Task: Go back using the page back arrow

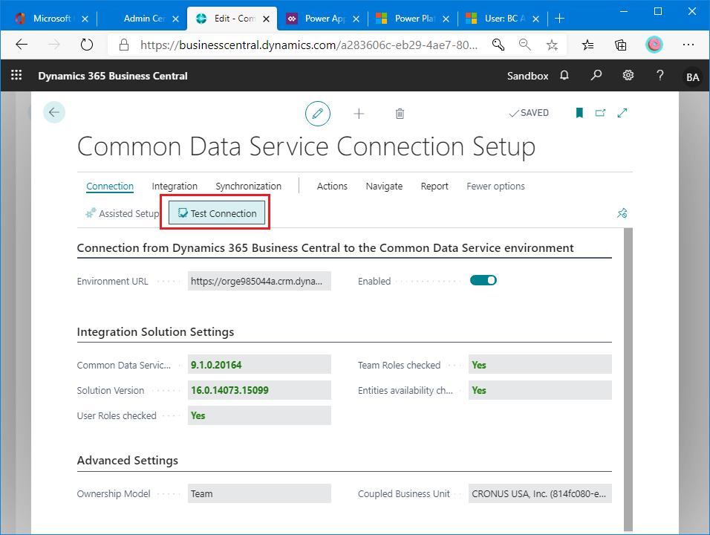Action: (54, 112)
